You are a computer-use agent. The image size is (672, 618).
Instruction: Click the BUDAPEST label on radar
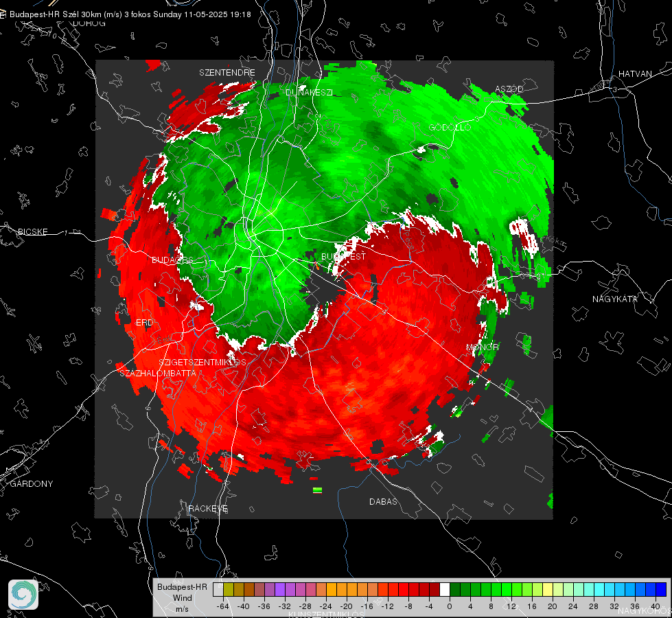343,256
